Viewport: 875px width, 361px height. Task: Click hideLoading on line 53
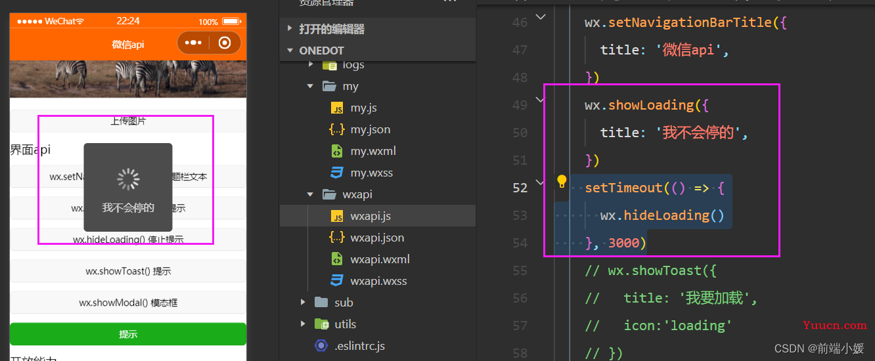pyautogui.click(x=666, y=215)
